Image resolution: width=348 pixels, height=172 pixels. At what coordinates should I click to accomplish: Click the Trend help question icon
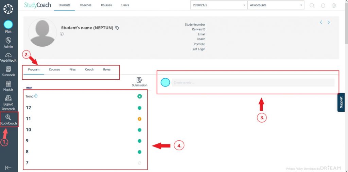[x=36, y=96]
